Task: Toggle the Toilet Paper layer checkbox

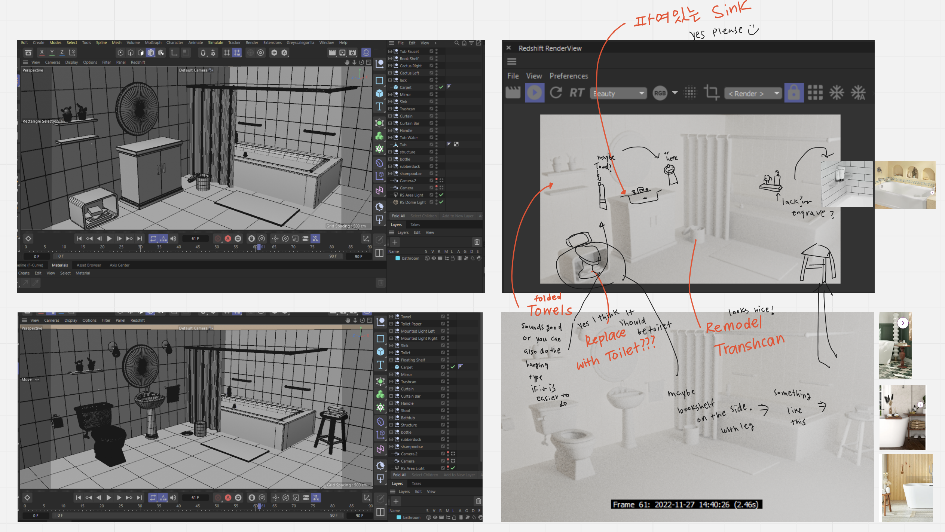Action: (x=443, y=324)
